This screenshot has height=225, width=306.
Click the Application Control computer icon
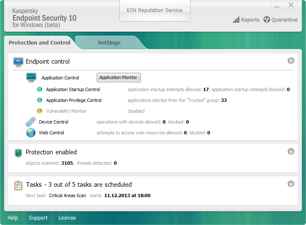(31, 77)
